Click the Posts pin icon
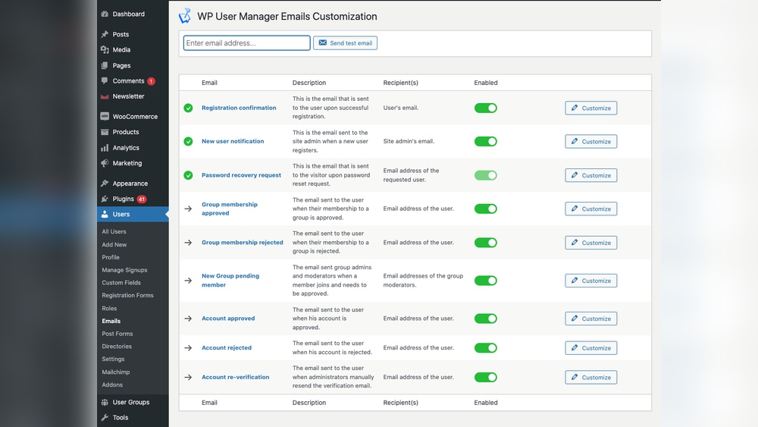The image size is (758, 427). click(x=105, y=34)
